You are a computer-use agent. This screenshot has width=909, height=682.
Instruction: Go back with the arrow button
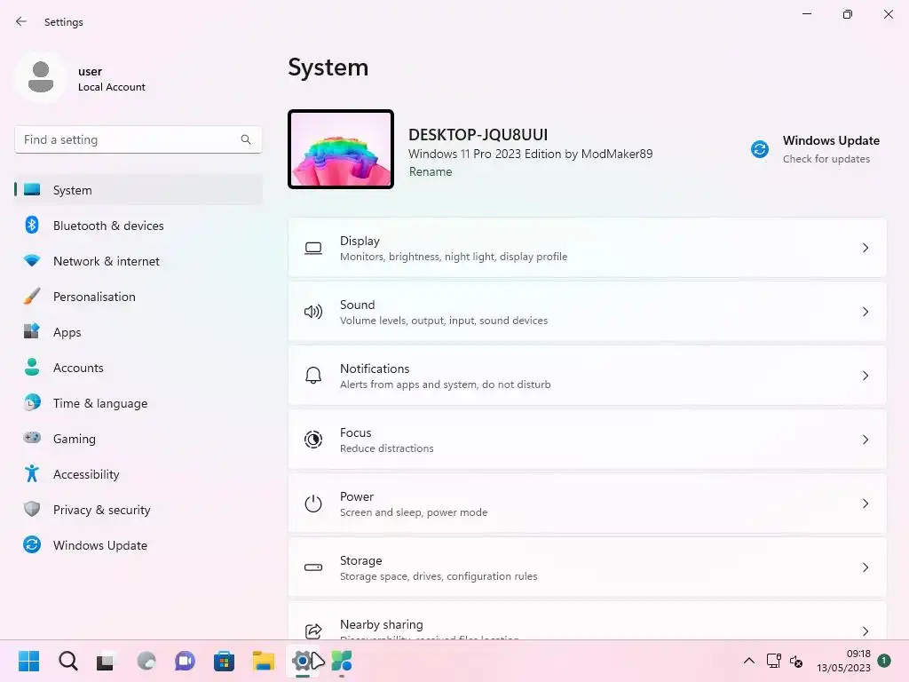click(x=21, y=21)
